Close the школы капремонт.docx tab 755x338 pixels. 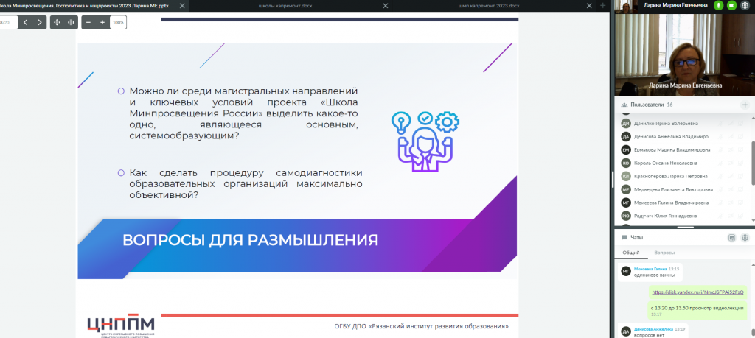386,5
